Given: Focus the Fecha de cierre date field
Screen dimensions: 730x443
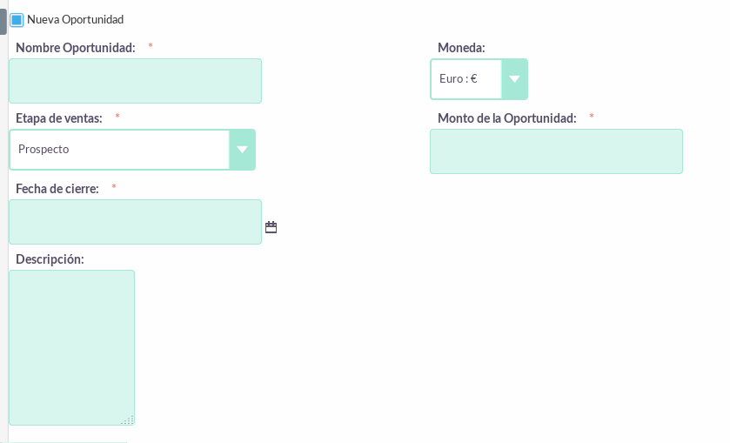Looking at the screenshot, I should (x=135, y=222).
